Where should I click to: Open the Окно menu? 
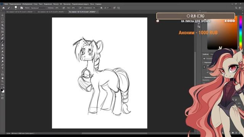click(92, 4)
